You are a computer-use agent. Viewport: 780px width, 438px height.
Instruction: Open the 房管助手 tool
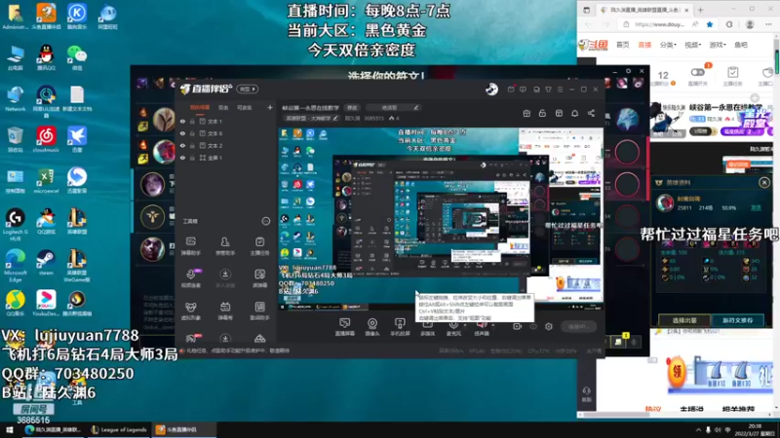coord(225,246)
